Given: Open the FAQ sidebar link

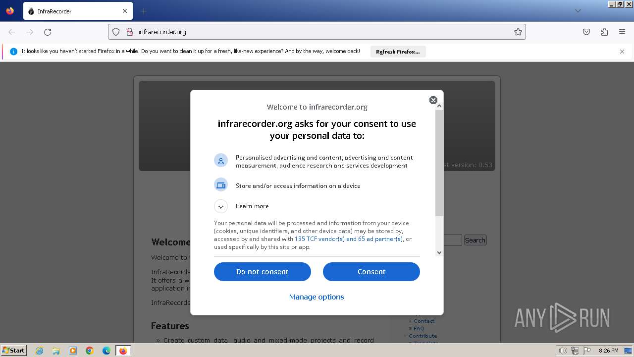Looking at the screenshot, I should point(419,328).
